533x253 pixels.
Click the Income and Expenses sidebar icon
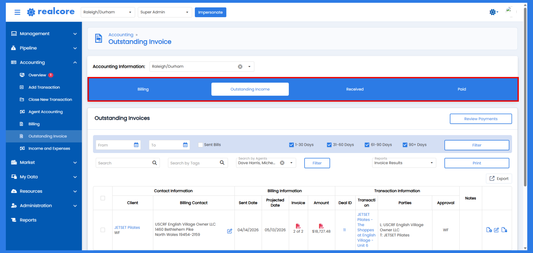tap(22, 148)
